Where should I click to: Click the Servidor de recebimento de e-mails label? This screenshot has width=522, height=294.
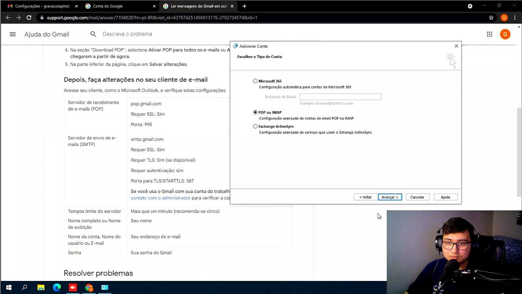coord(94,106)
